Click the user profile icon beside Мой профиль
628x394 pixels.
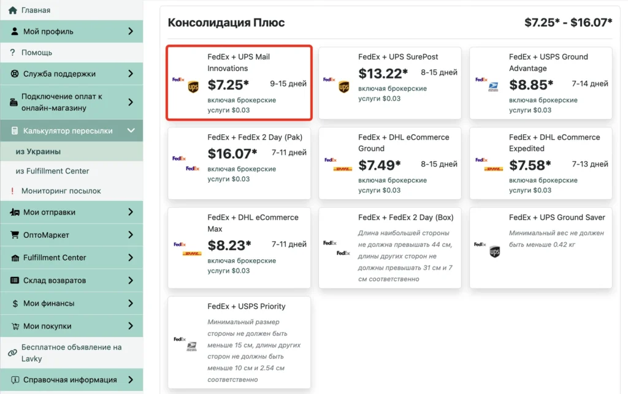point(15,31)
